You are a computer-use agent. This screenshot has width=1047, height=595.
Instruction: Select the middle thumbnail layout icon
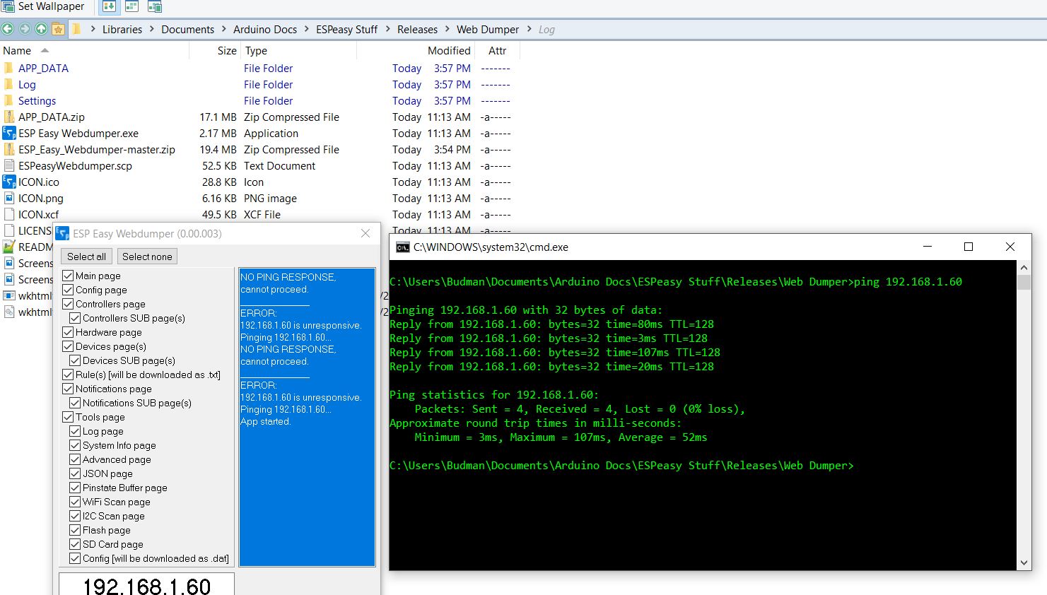tap(132, 7)
